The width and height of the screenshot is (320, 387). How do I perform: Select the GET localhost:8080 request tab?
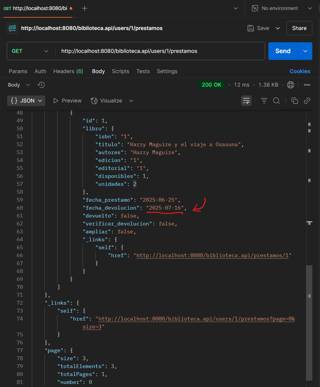(38, 8)
